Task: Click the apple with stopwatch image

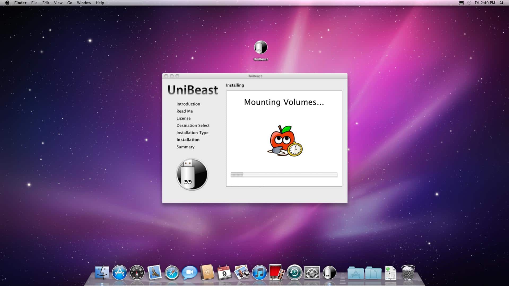Action: (x=285, y=141)
